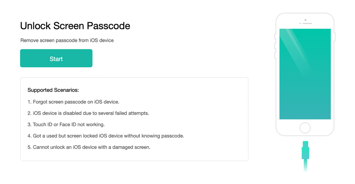Click the iPhone volume buttons on left side

click(275, 51)
